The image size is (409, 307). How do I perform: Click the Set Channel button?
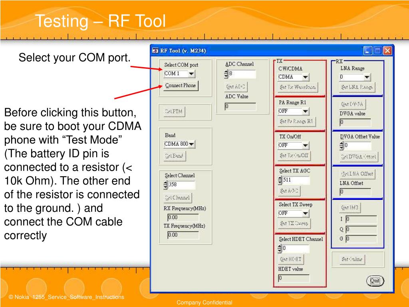(177, 197)
